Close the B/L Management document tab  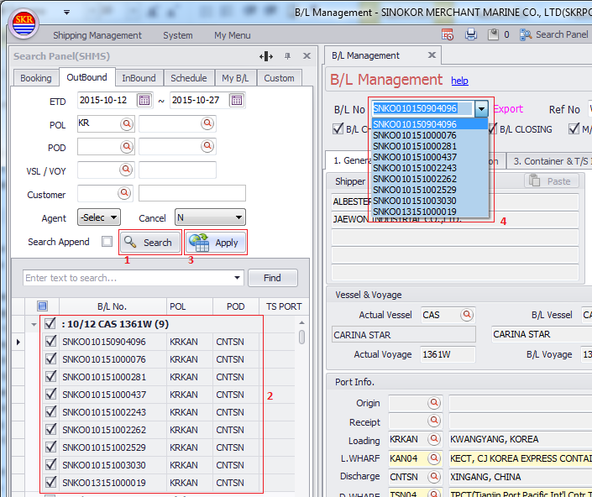pyautogui.click(x=432, y=55)
